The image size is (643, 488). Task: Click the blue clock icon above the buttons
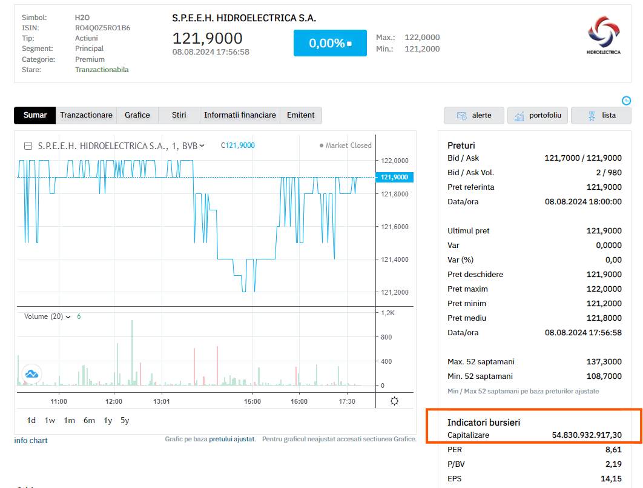(627, 101)
